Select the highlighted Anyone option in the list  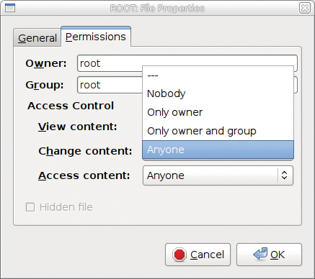(x=218, y=150)
